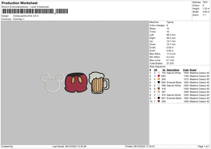Click the "EndX:" label
Screen dimensions: 211x149
click(x=153, y=47)
